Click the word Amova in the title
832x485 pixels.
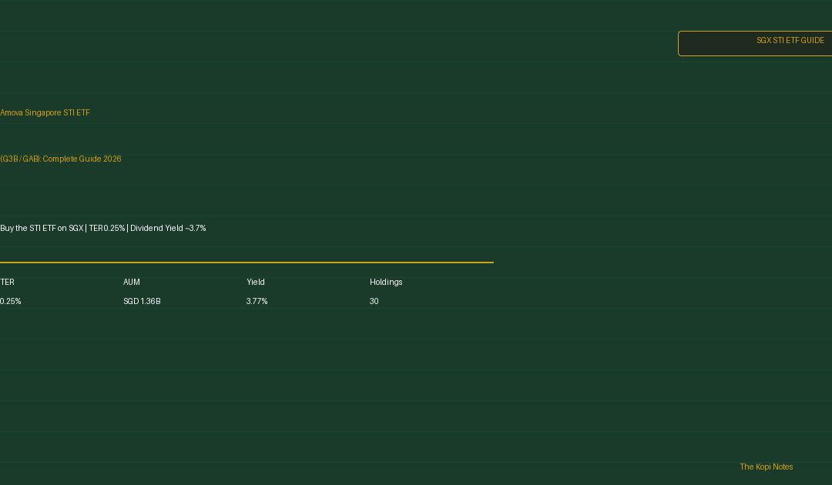11,113
